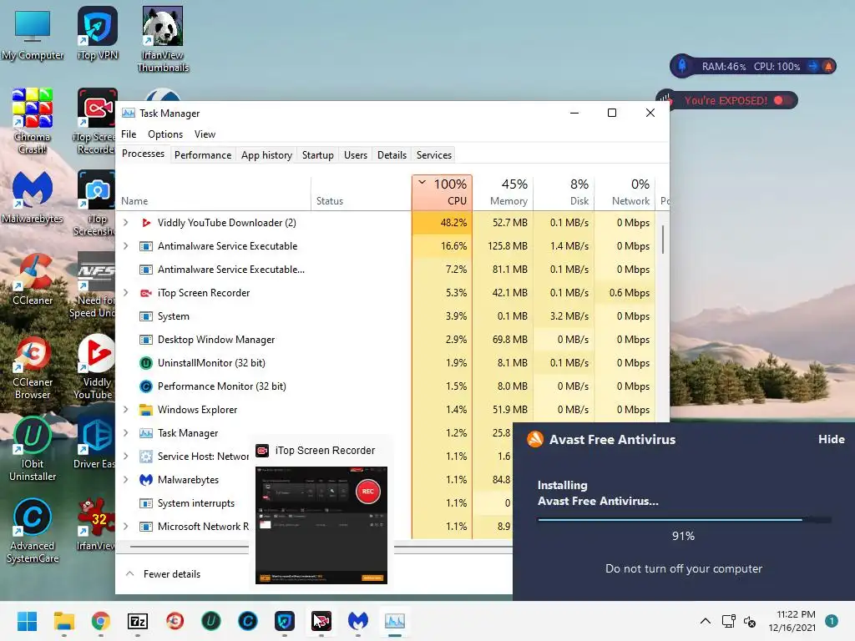Image resolution: width=855 pixels, height=641 pixels.
Task: Click Avast installation progress bar
Action: point(684,520)
